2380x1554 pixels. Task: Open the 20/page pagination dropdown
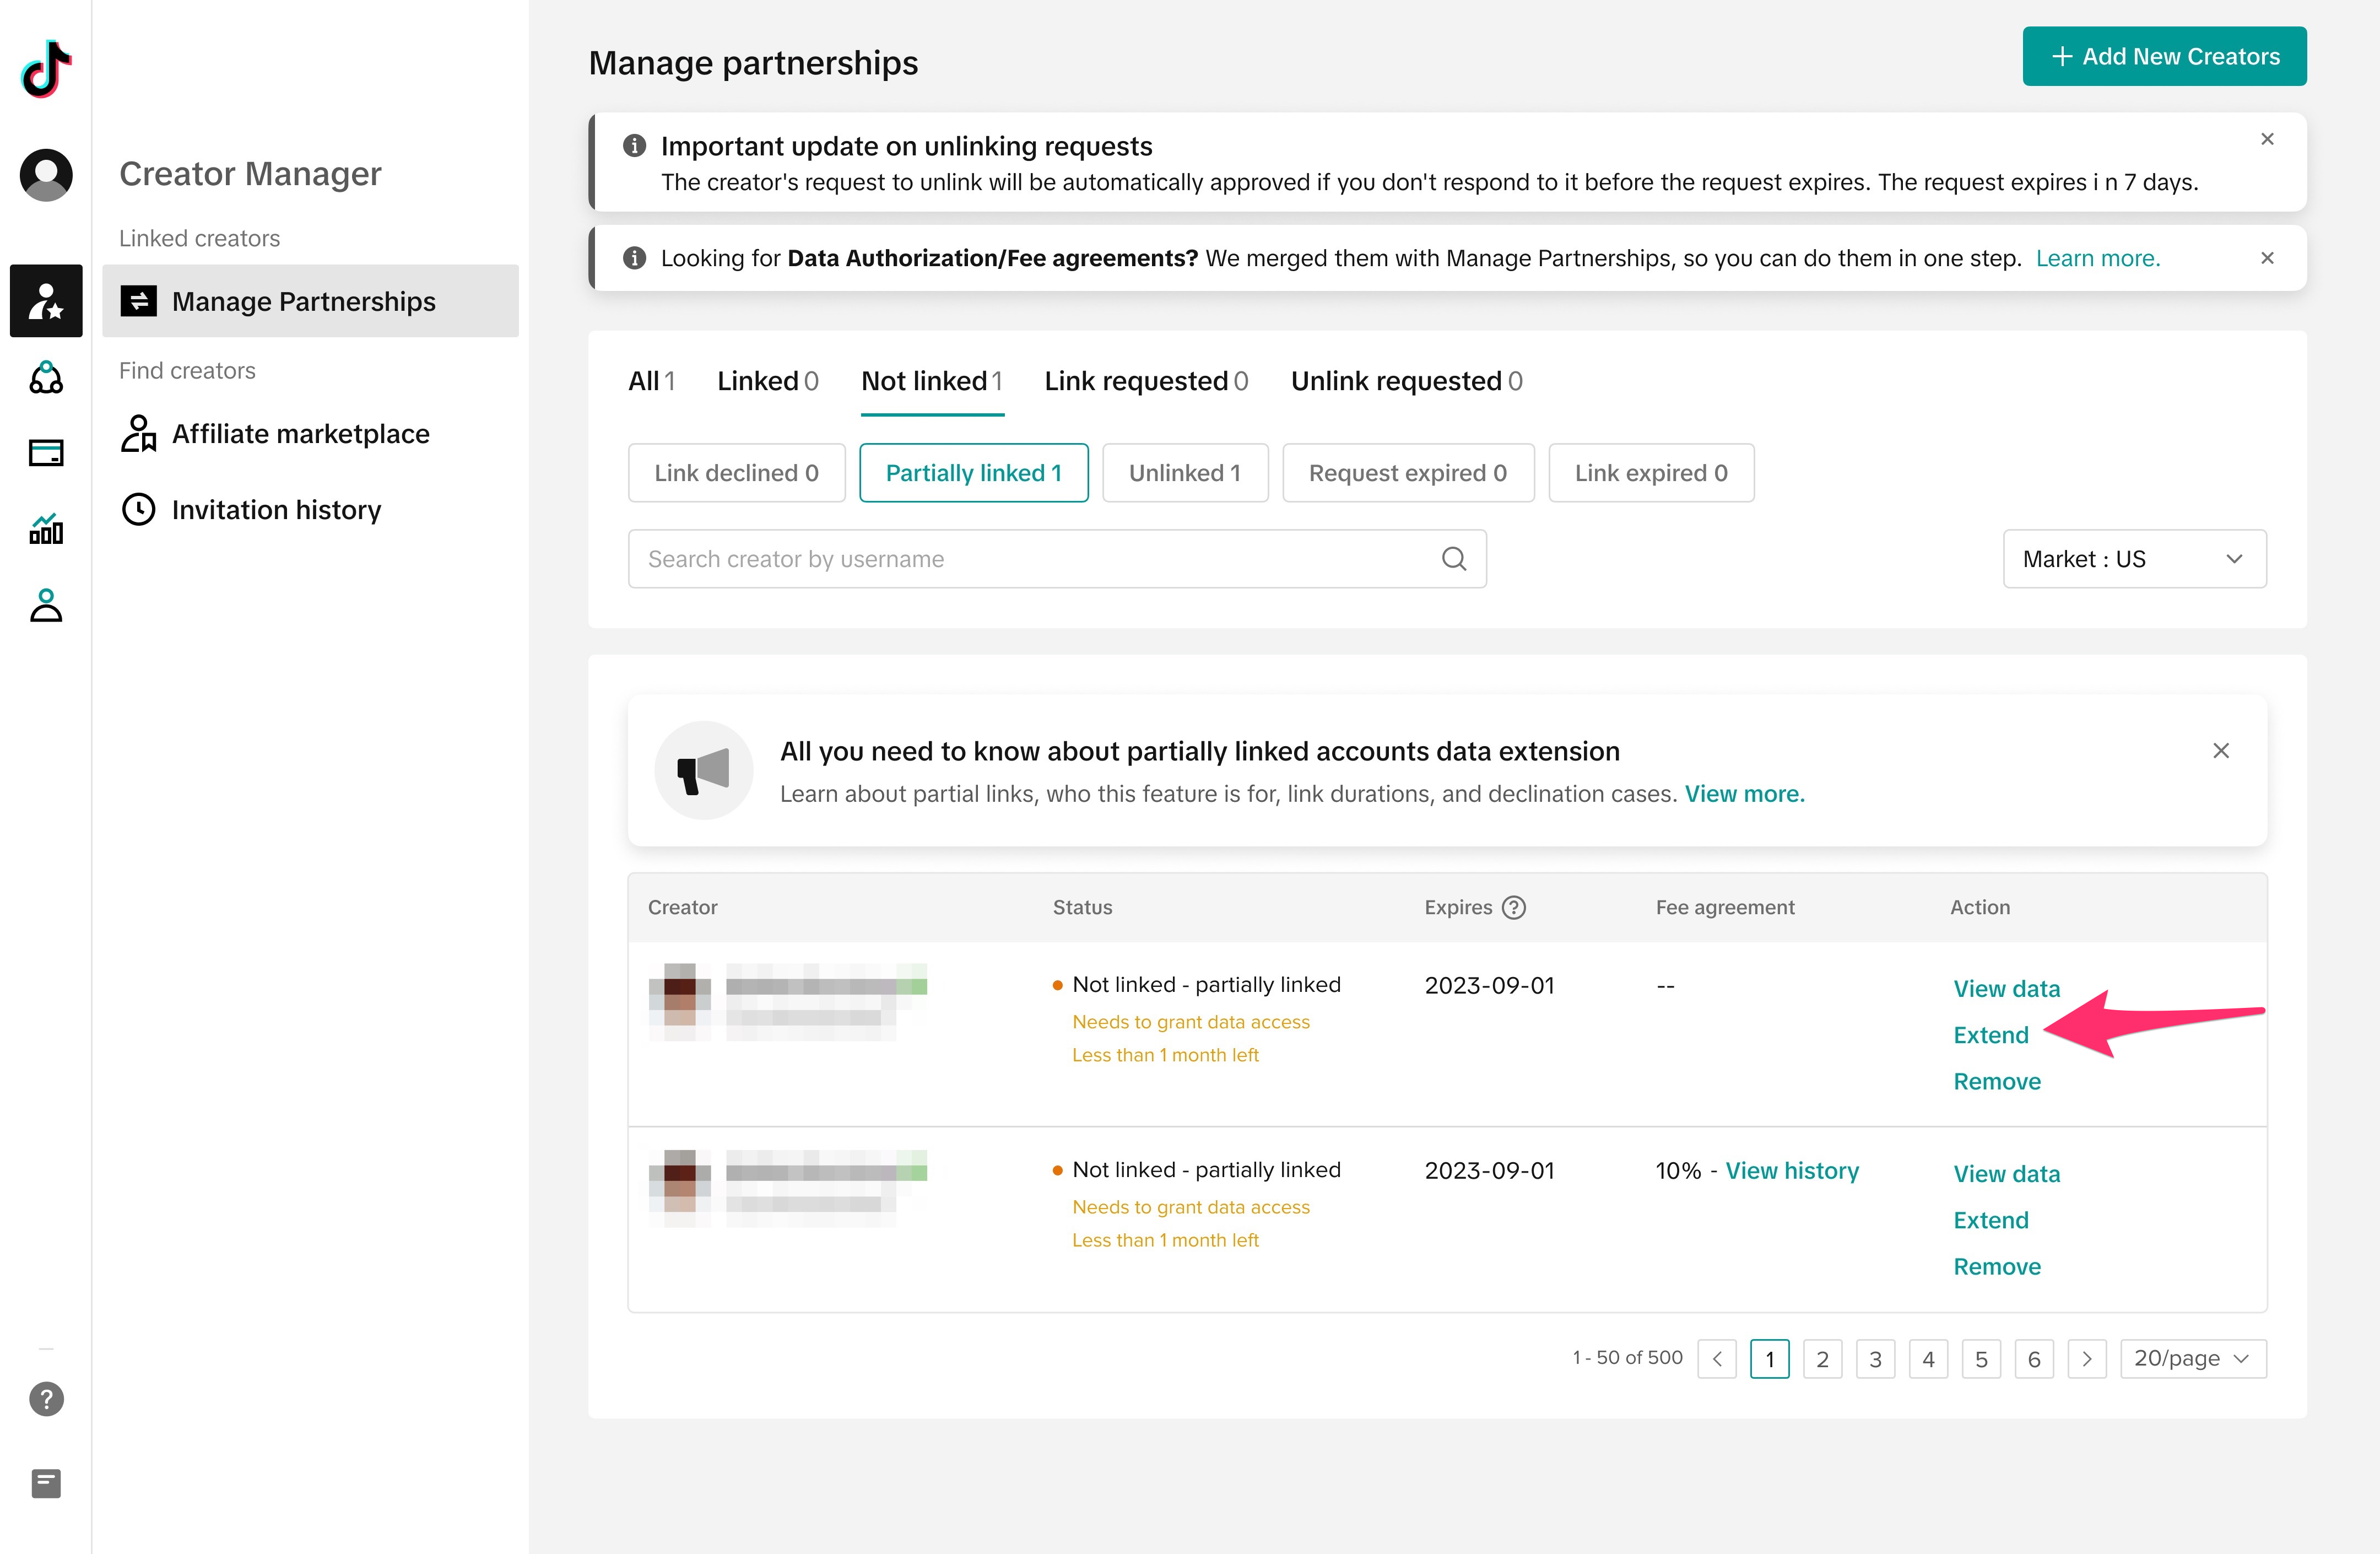[x=2192, y=1359]
